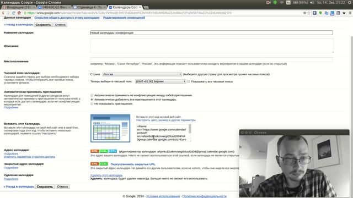Viewport: 353px width, 198px height.
Task: Open the system gear session menu
Action: (x=350, y=2)
